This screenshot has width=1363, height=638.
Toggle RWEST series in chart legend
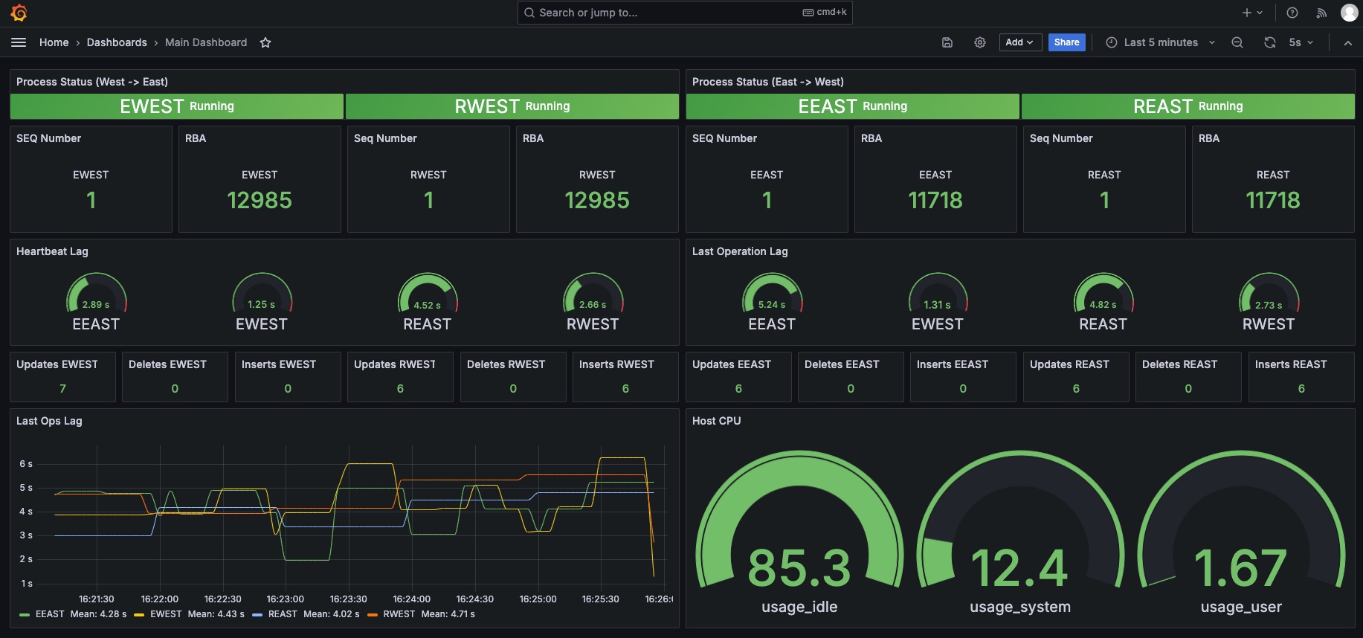coord(399,614)
